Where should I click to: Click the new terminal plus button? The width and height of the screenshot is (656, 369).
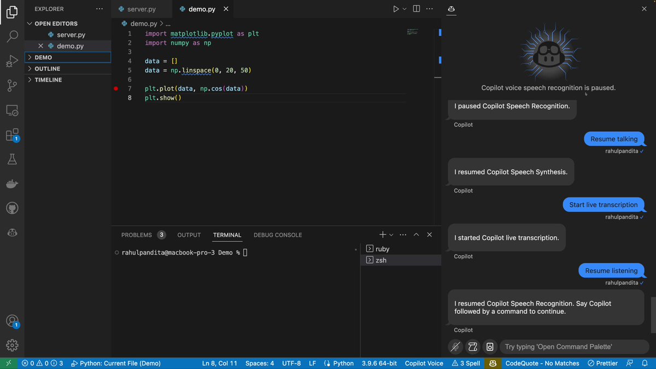coord(383,235)
